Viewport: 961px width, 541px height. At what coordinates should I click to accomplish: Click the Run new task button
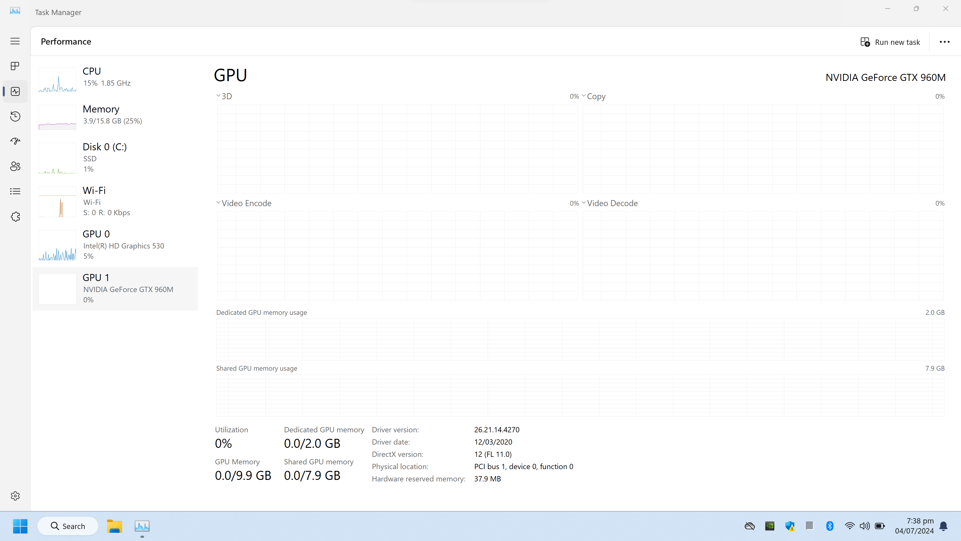(x=890, y=42)
